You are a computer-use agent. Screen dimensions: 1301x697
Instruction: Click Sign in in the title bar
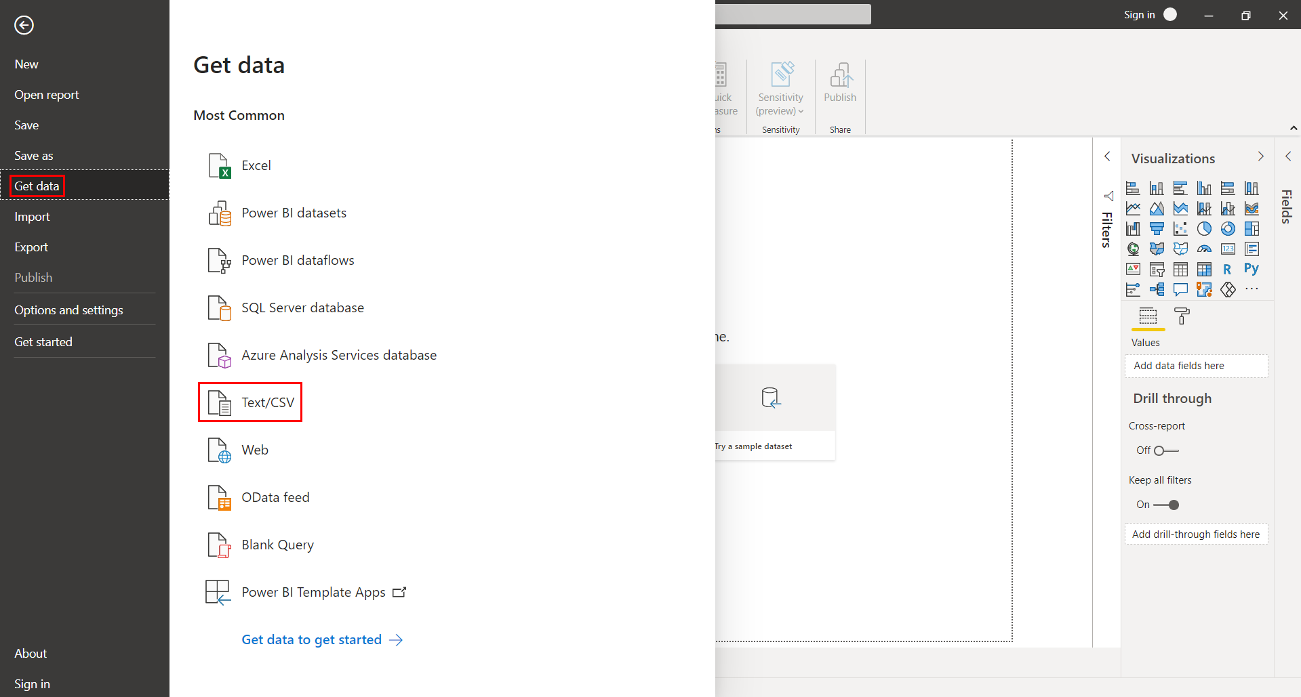1139,15
